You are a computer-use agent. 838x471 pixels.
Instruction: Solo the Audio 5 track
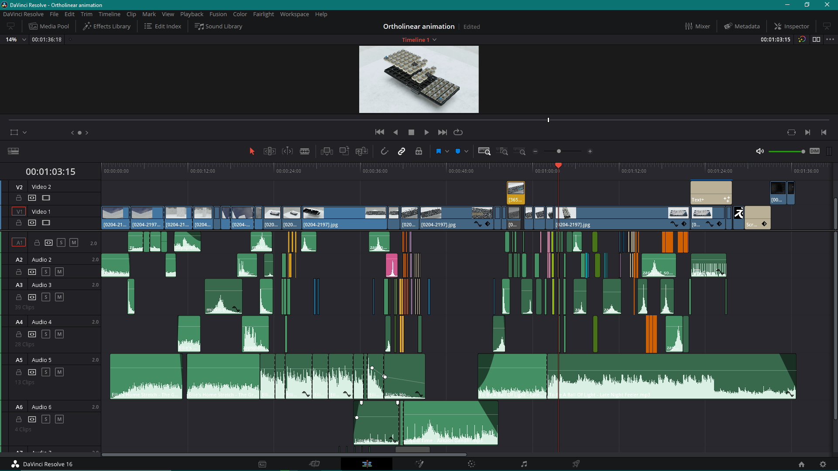pos(46,372)
